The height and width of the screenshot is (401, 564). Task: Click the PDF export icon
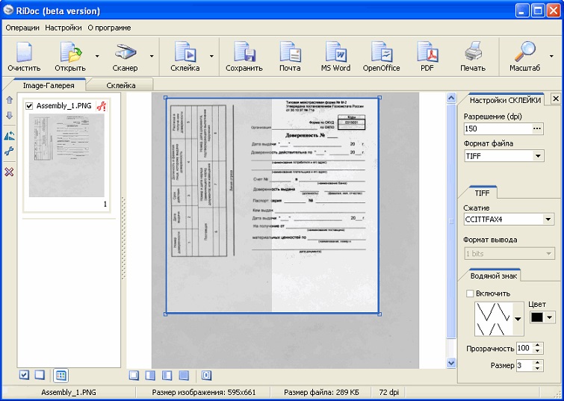(427, 52)
